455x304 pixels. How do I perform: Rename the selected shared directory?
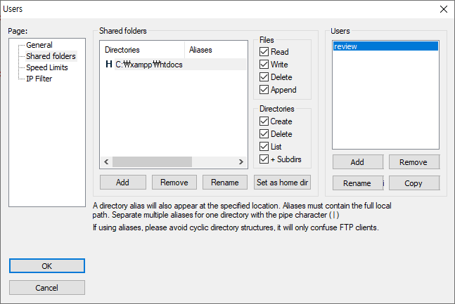[225, 183]
